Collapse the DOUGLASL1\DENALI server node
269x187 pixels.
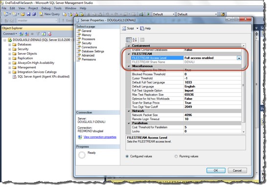(x=5, y=40)
